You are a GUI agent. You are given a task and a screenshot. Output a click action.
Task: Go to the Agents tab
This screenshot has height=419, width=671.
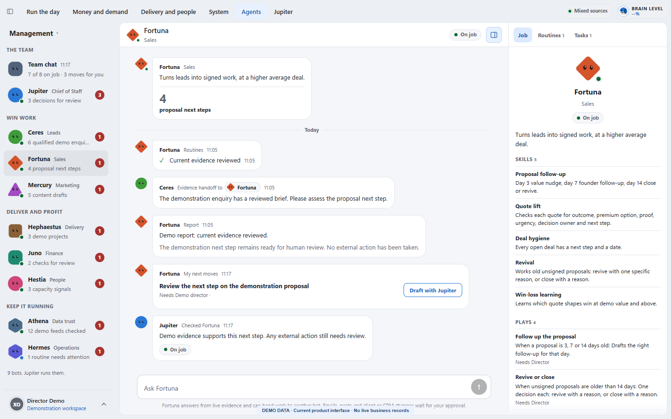(251, 12)
